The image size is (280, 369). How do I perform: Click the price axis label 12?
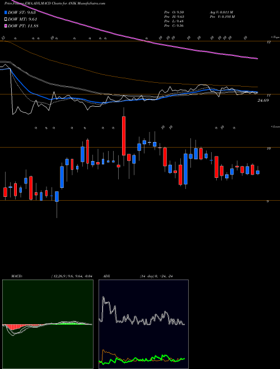pyautogui.click(x=268, y=42)
